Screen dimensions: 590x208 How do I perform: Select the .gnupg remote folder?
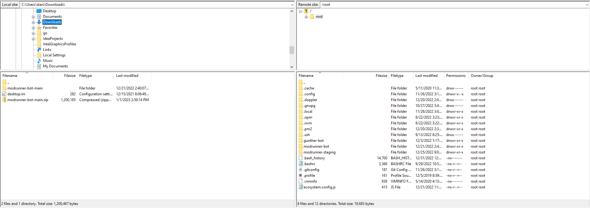click(309, 106)
